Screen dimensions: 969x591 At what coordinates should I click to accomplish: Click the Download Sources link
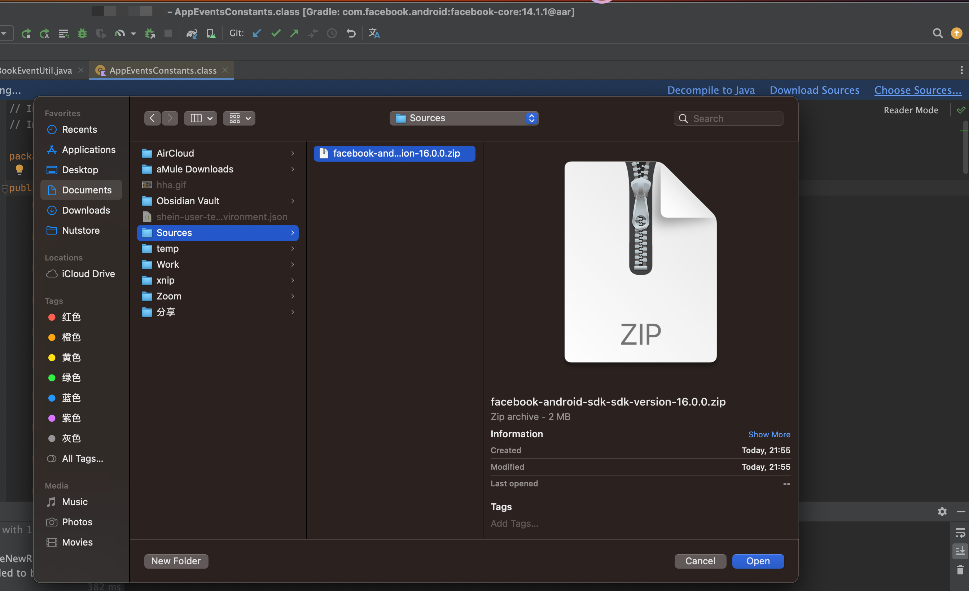815,90
